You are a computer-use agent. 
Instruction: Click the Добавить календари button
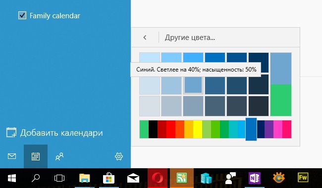(x=54, y=133)
